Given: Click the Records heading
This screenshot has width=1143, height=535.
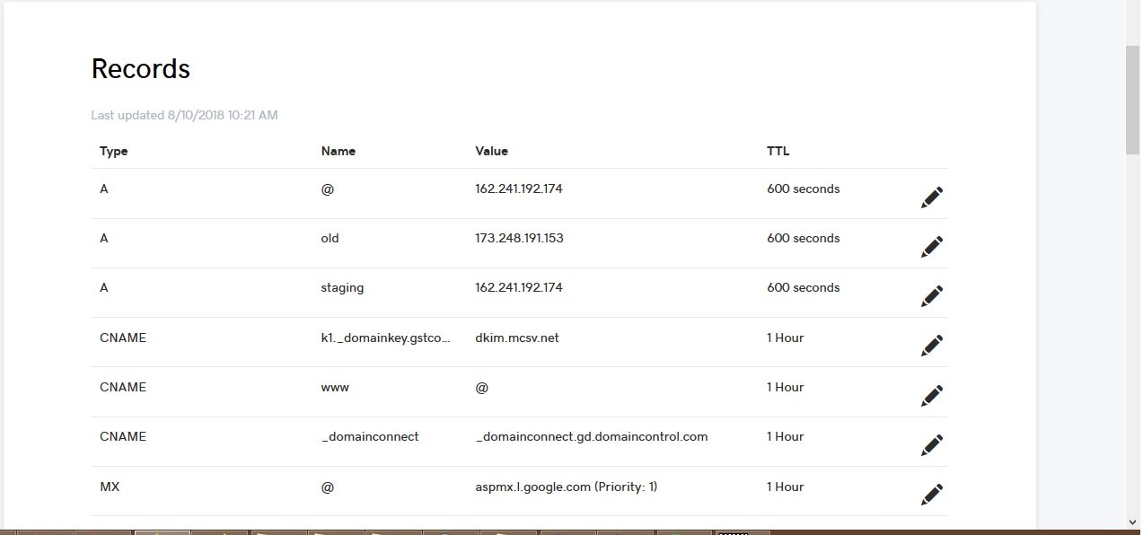Looking at the screenshot, I should [141, 69].
